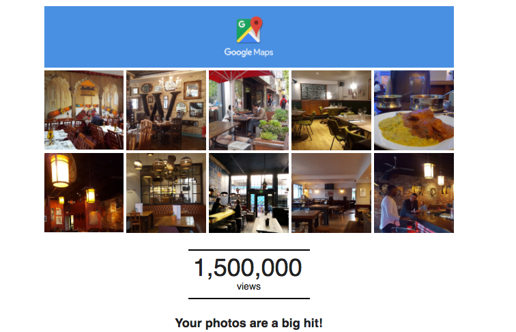516x332 pixels.
Task: Open the photo with arched Indian murals
Action: coord(84,110)
